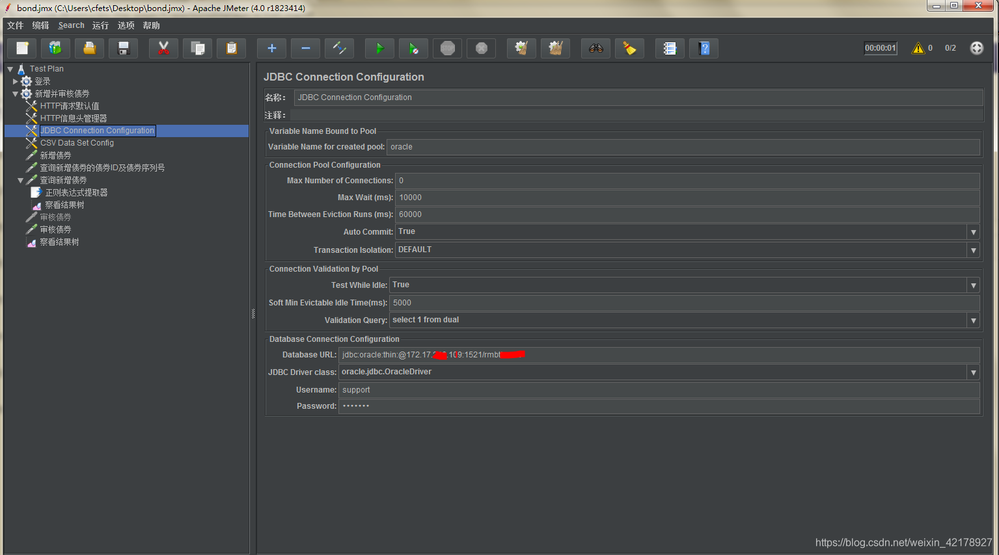Select 查询新增债券的债券ID及债券序列号 item
The height and width of the screenshot is (555, 999).
coord(102,168)
